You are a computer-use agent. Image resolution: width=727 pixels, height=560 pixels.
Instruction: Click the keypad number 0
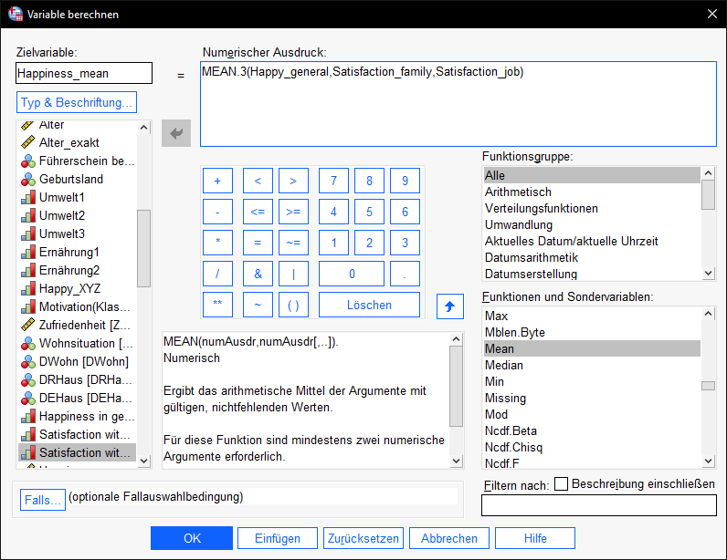(x=352, y=274)
